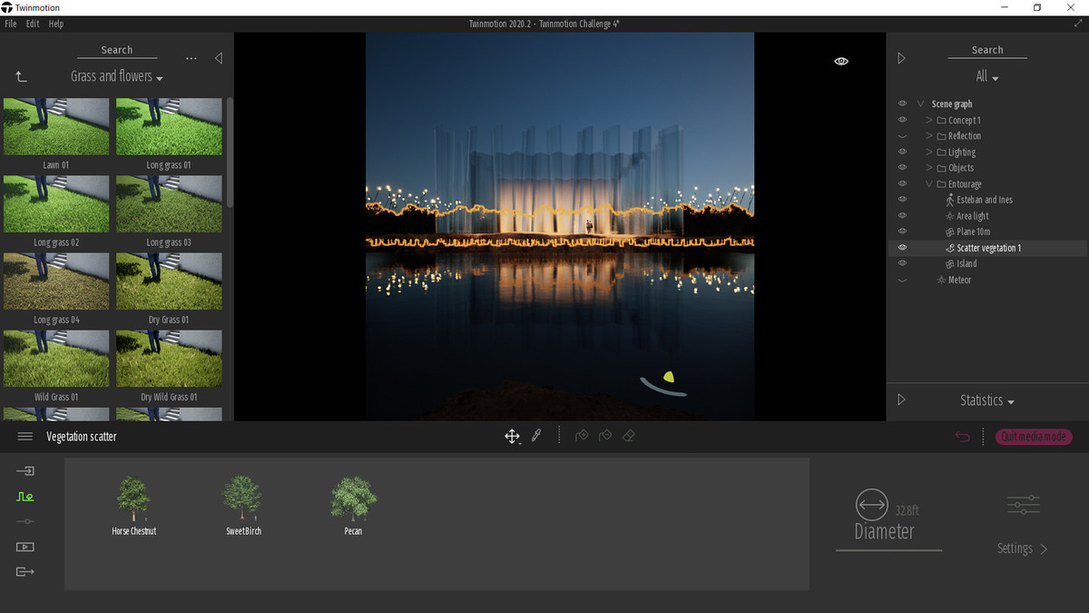Open the Grass and flowers category dropdown

pos(117,77)
